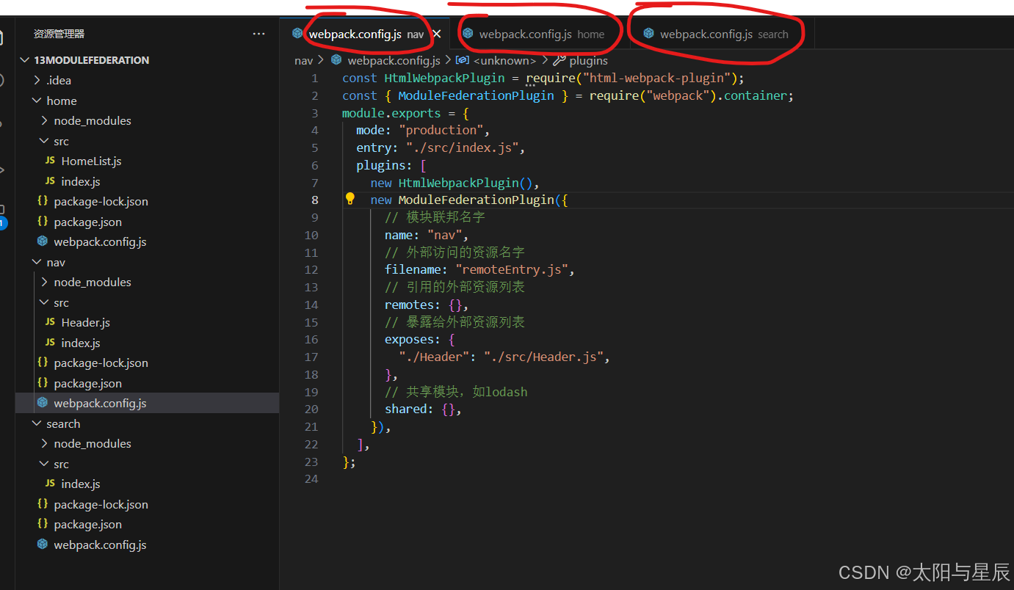Image resolution: width=1014 pixels, height=590 pixels.
Task: Open package.json under the nav folder
Action: pos(87,383)
